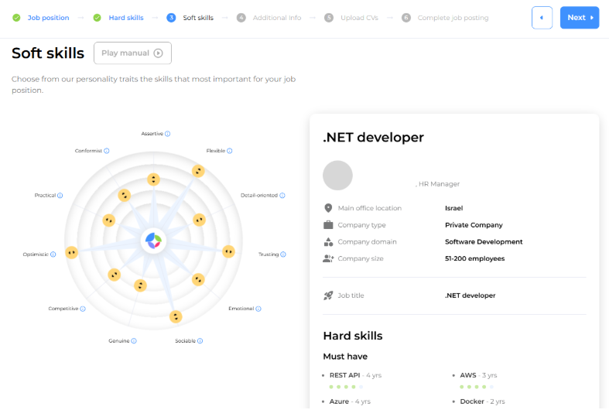Go to the Job position step
The image size is (609, 420).
tap(48, 18)
